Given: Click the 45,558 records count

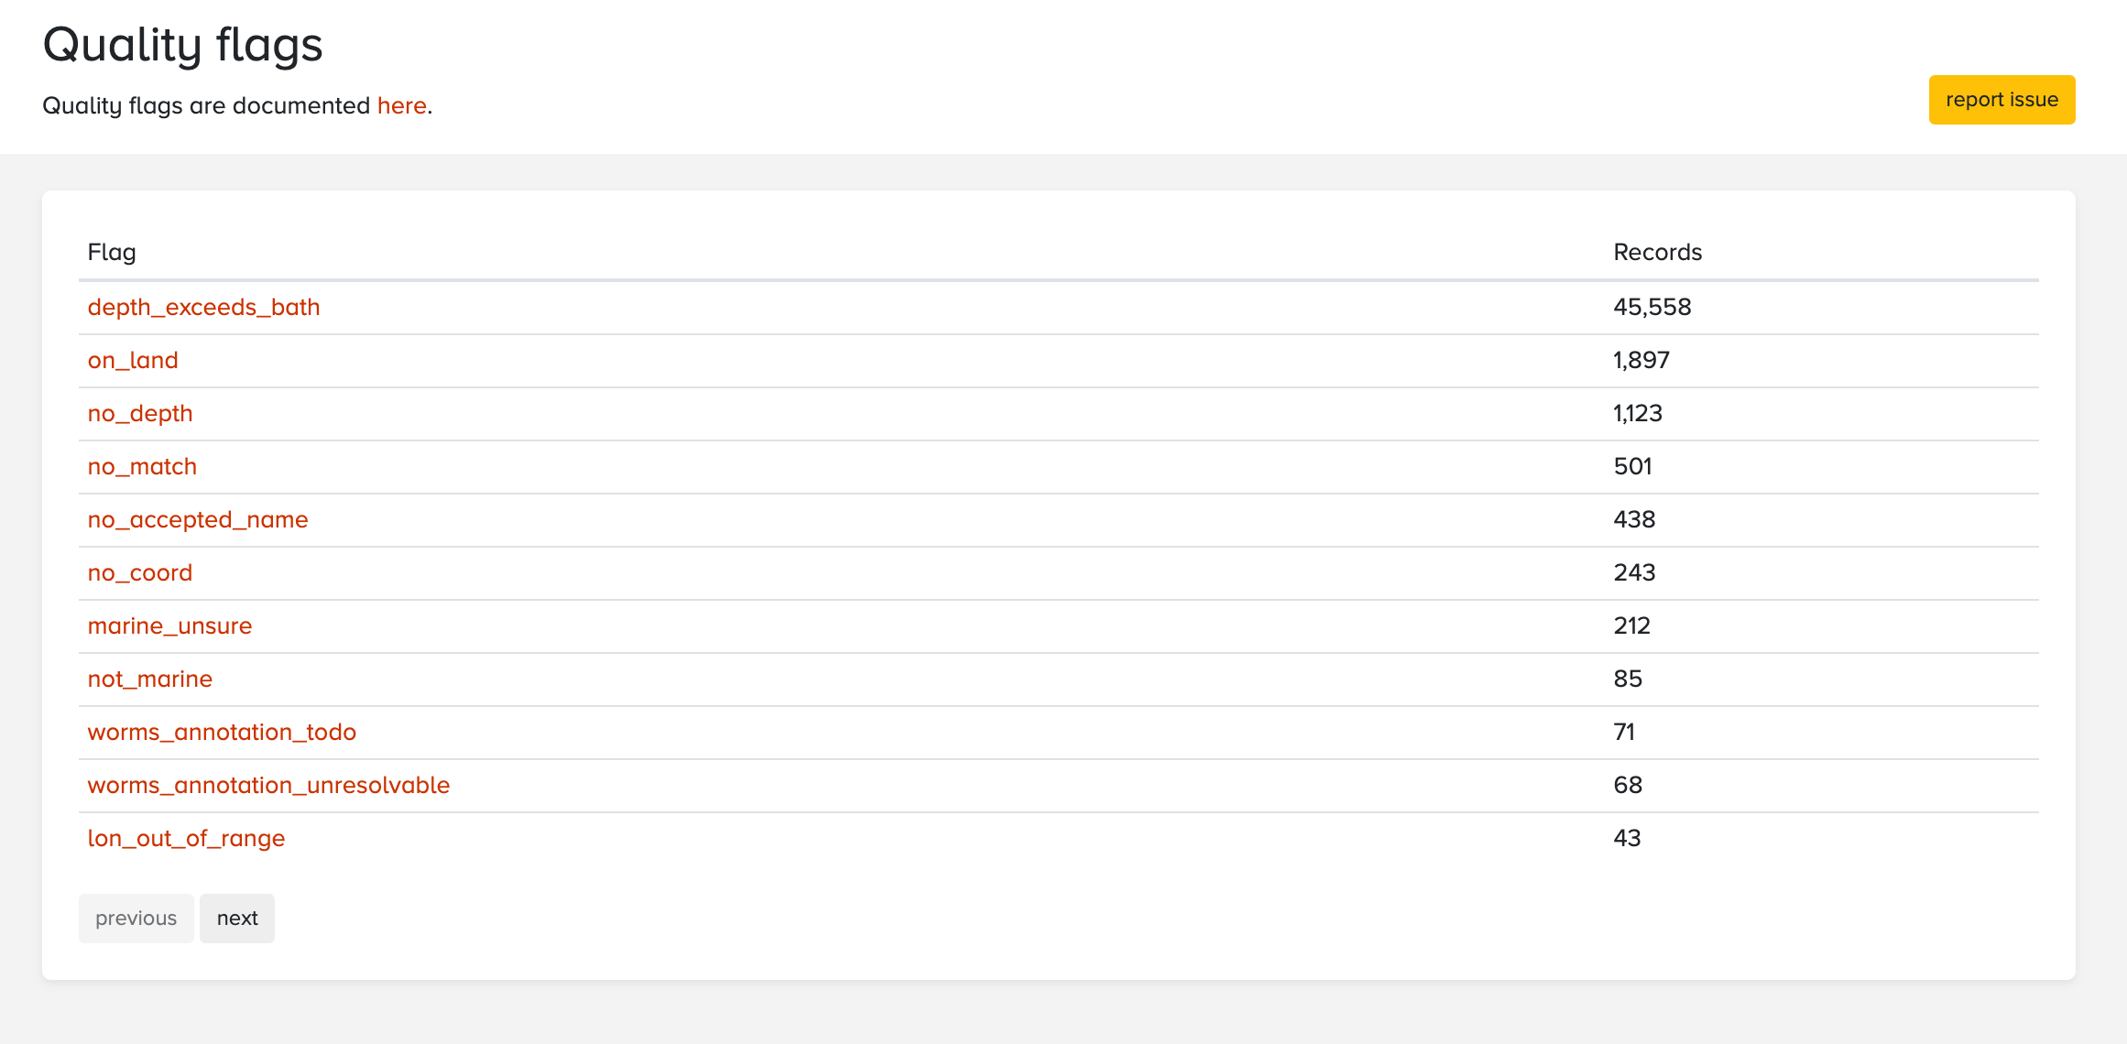Looking at the screenshot, I should (1652, 307).
